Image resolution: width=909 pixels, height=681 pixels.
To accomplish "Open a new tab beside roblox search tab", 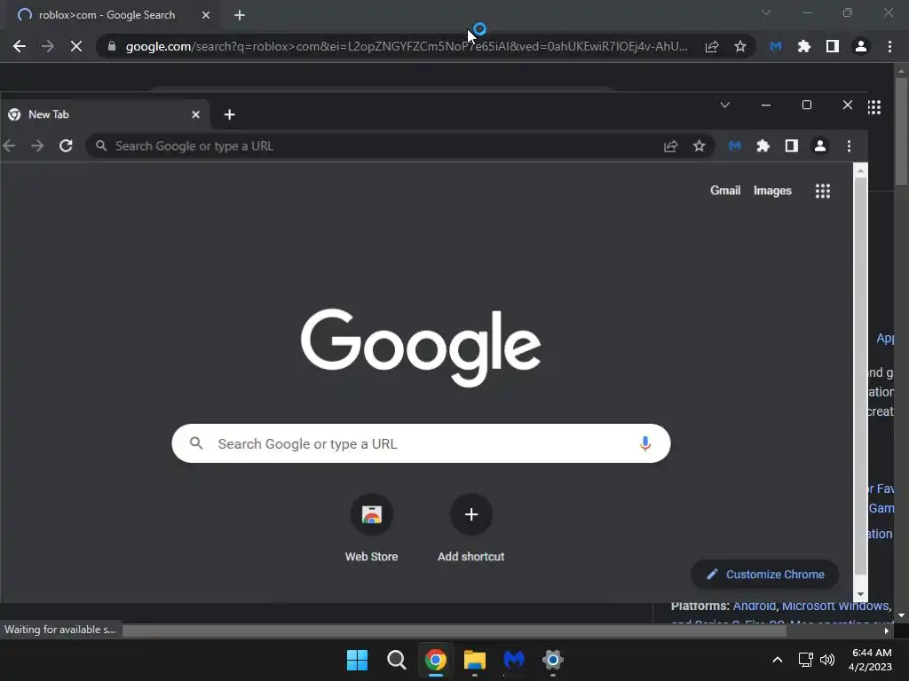I will [240, 15].
